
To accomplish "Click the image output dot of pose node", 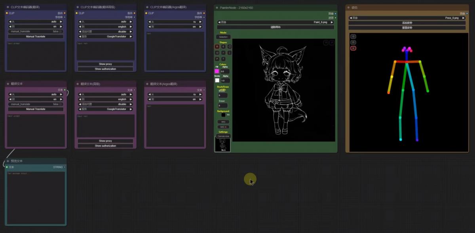I will pos(467,13).
